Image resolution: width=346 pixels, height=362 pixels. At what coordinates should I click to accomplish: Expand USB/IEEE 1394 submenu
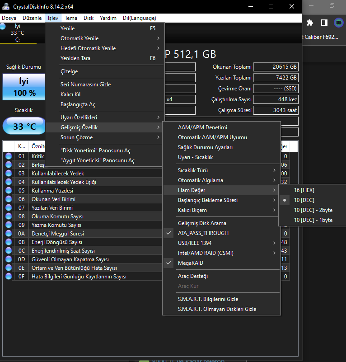[222, 243]
